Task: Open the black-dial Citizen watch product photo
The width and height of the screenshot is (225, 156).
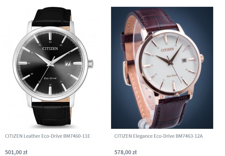Action: click(53, 68)
